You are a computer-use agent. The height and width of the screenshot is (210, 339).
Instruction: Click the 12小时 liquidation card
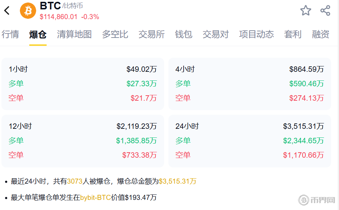click(x=83, y=141)
